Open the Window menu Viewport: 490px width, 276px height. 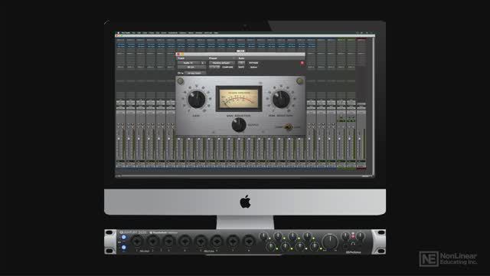point(199,33)
